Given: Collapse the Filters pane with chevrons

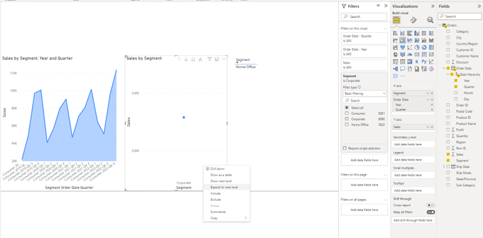Looking at the screenshot, I should pyautogui.click(x=386, y=6).
